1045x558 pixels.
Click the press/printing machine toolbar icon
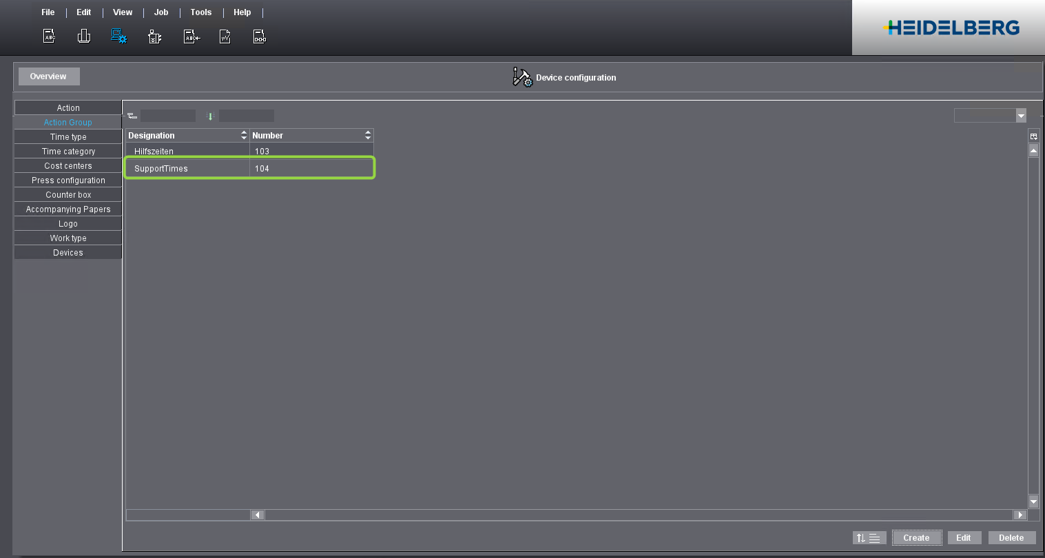point(83,36)
